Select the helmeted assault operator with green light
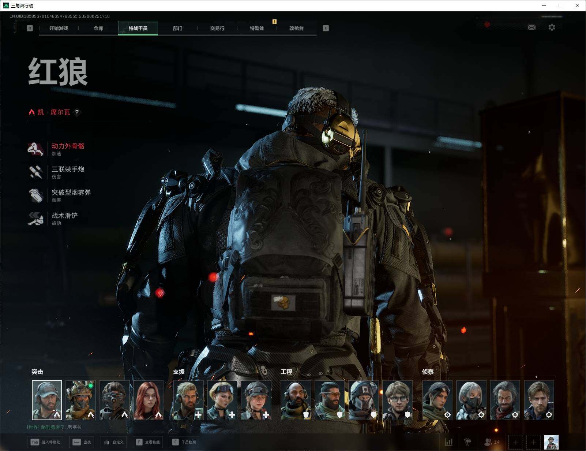 [81, 400]
